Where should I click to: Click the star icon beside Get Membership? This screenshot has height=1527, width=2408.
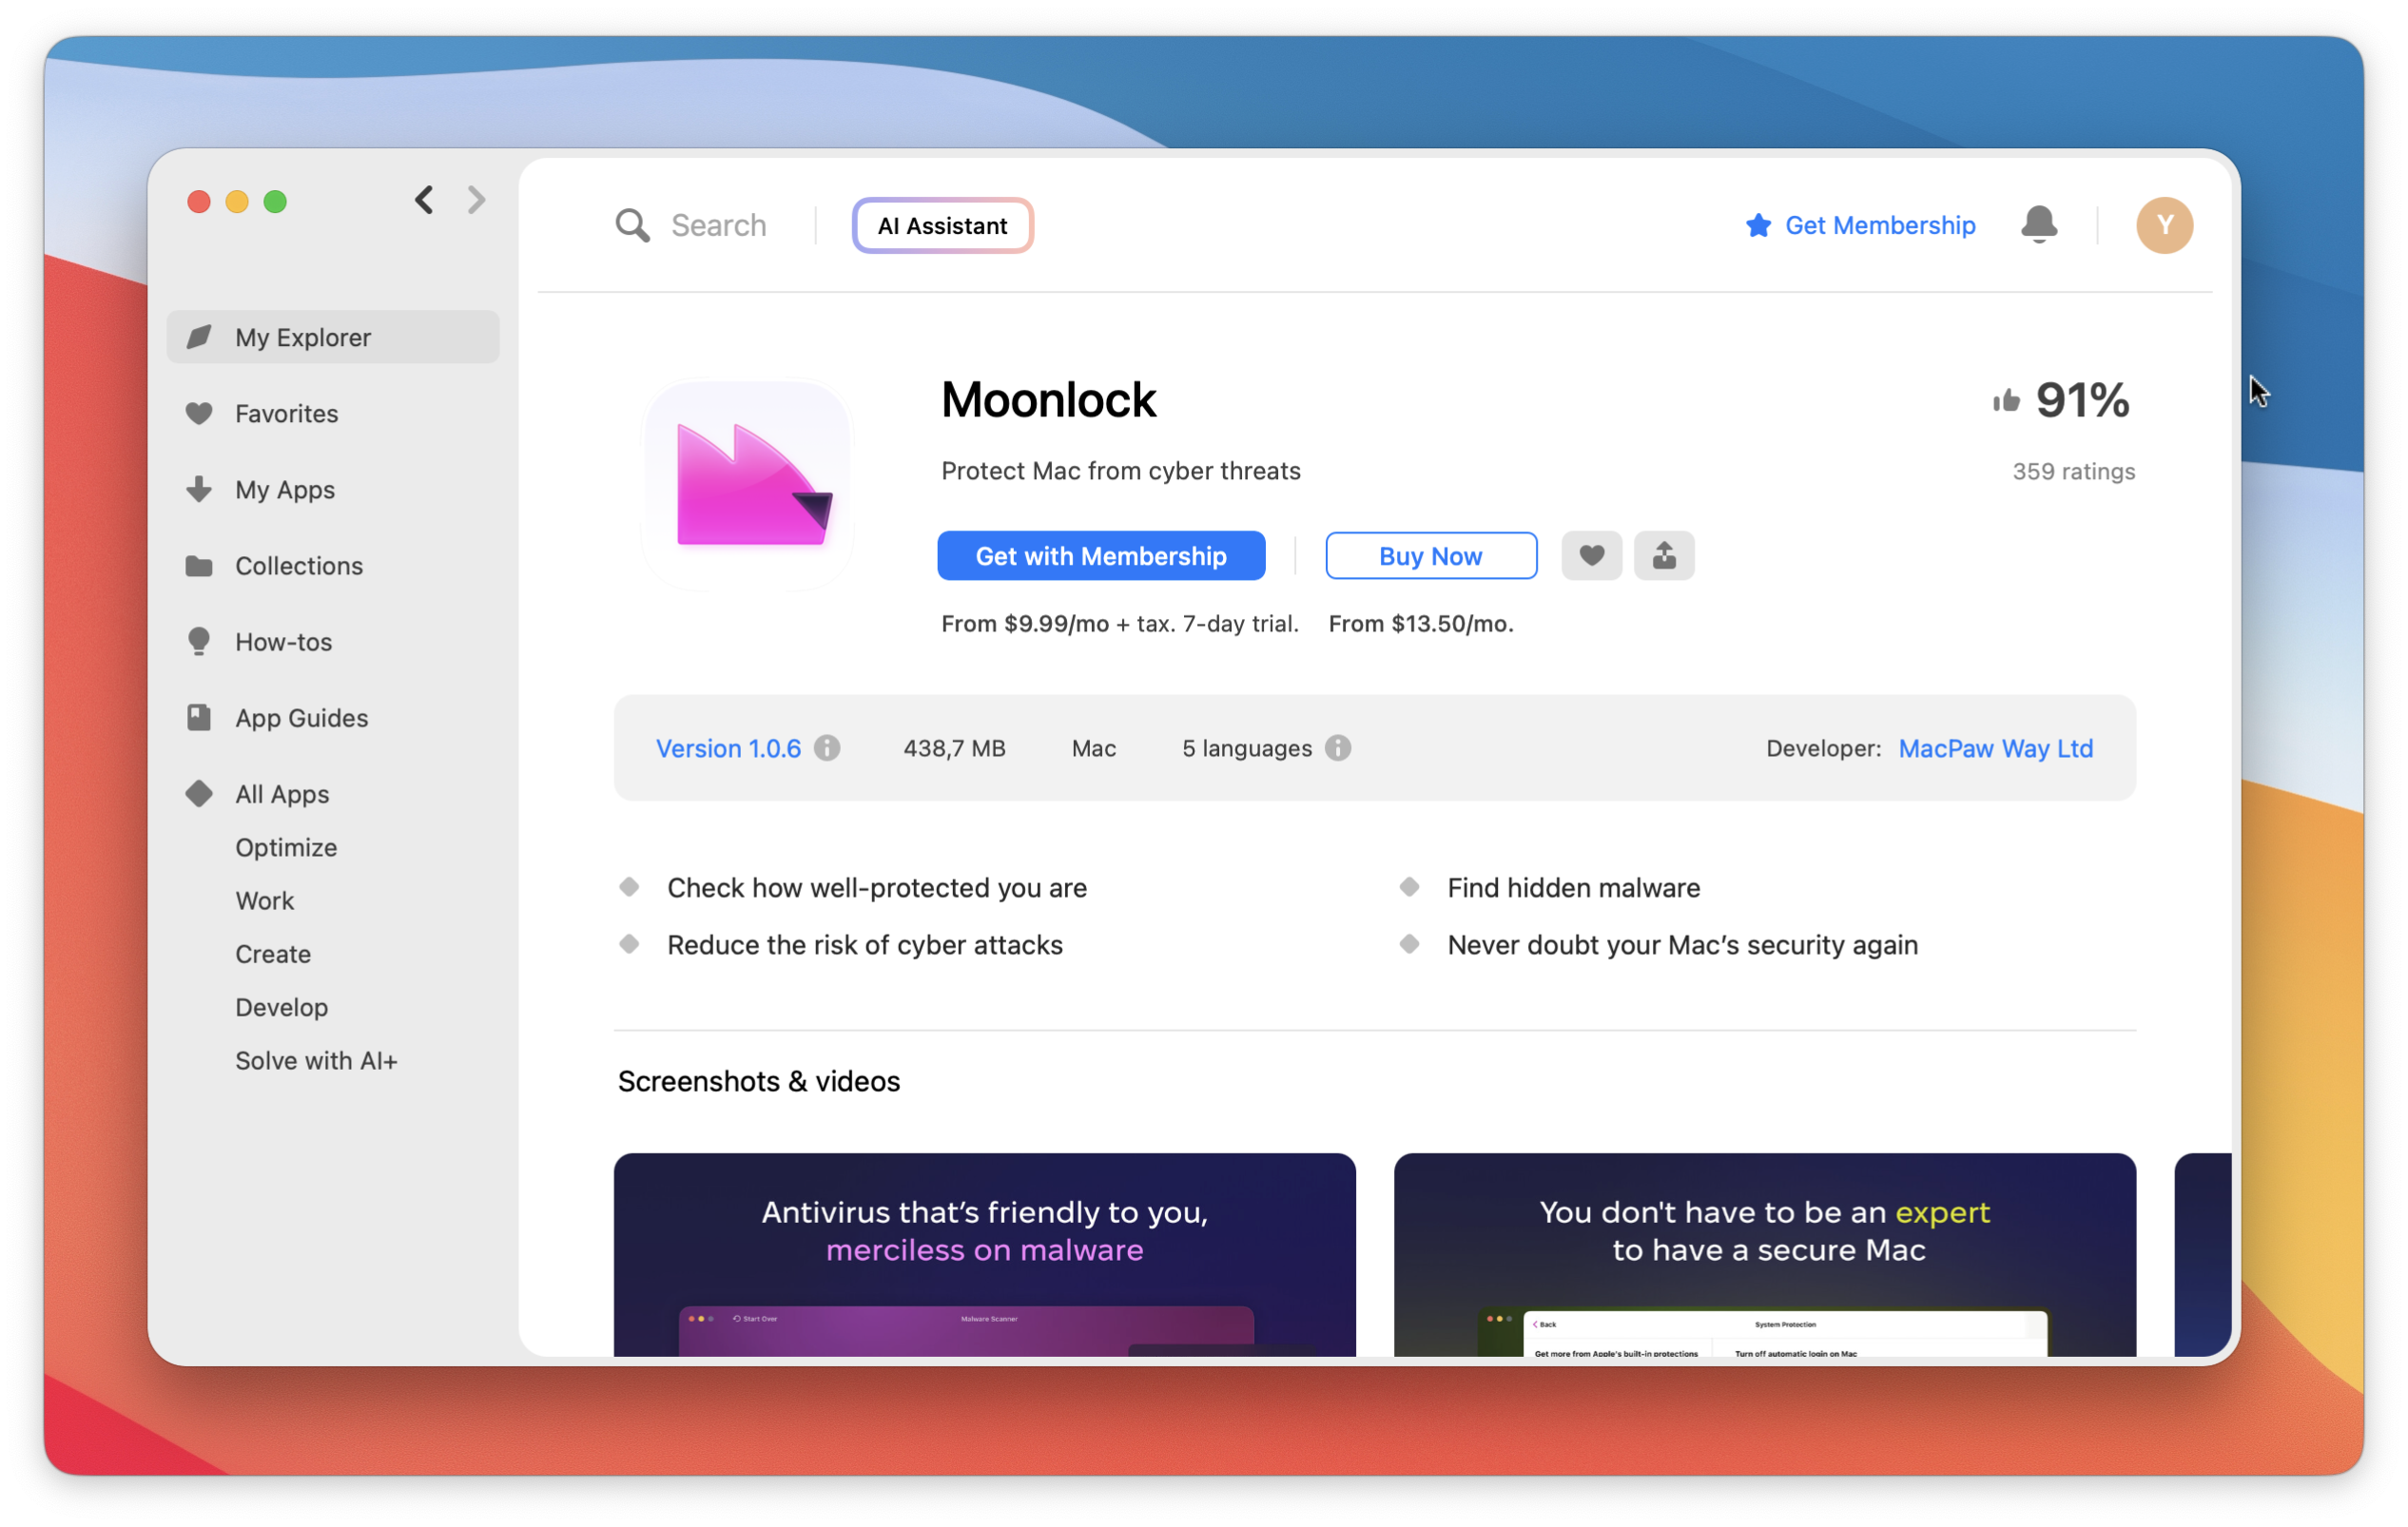tap(1758, 226)
